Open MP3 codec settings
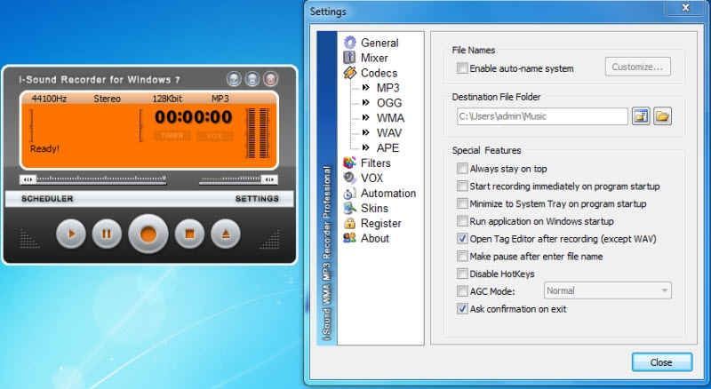Screen dimensions: 711x389 tap(387, 88)
